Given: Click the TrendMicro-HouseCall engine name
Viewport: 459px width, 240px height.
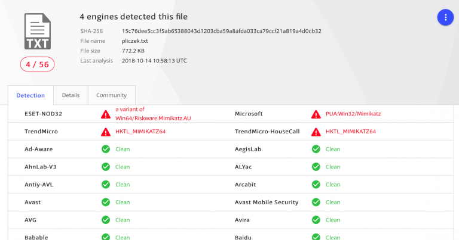Looking at the screenshot, I should pos(267,132).
